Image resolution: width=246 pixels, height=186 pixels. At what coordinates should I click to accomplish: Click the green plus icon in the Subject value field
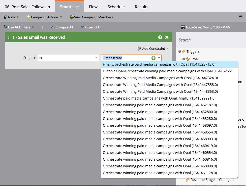[153, 58]
